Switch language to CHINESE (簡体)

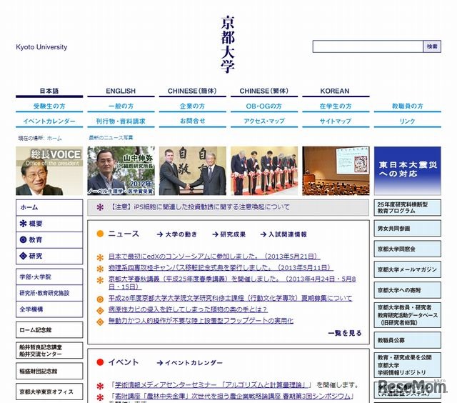[192, 91]
